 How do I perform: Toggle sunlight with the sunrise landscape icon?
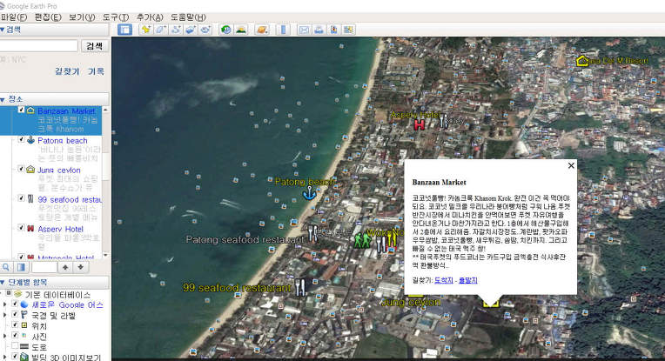(241, 30)
